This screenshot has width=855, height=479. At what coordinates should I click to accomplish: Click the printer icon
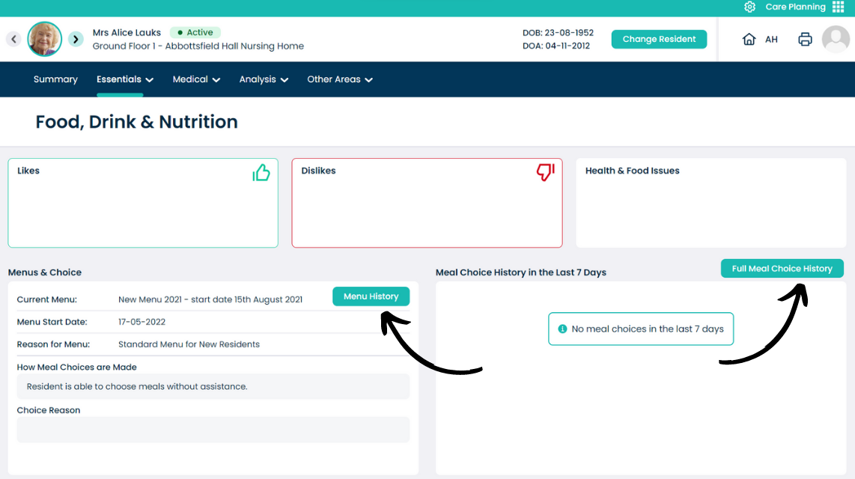coord(805,39)
